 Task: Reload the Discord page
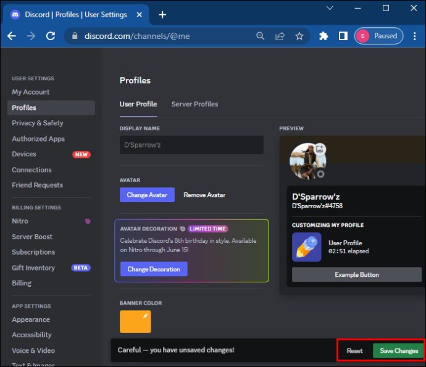(x=51, y=36)
